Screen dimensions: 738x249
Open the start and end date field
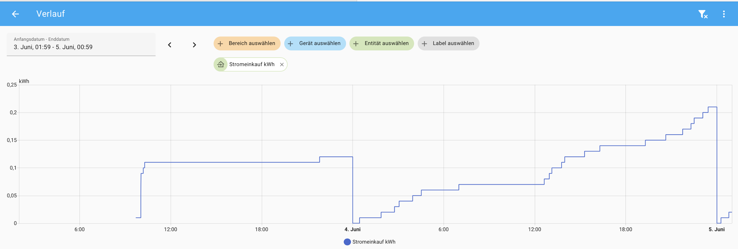[x=81, y=44]
